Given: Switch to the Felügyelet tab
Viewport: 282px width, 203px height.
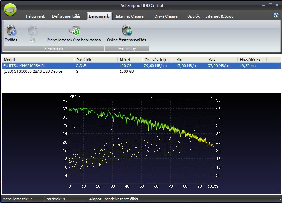Looking at the screenshot, I should pyautogui.click(x=35, y=16).
